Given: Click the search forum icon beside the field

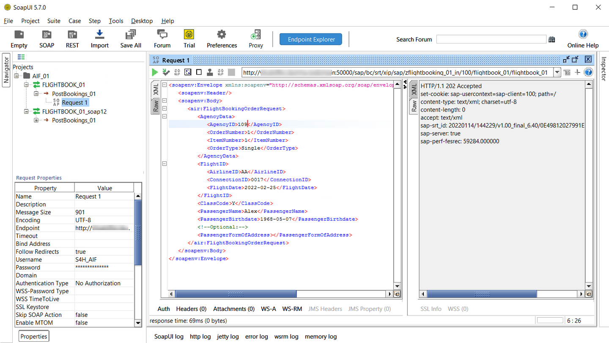Looking at the screenshot, I should 551,39.
